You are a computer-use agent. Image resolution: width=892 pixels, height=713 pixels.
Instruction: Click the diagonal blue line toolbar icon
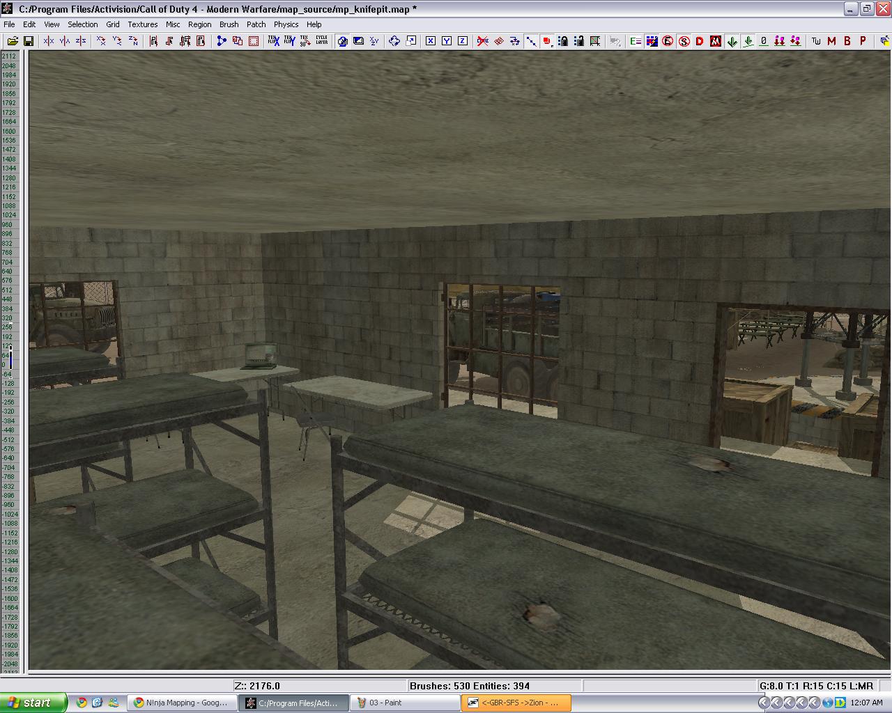(x=531, y=41)
